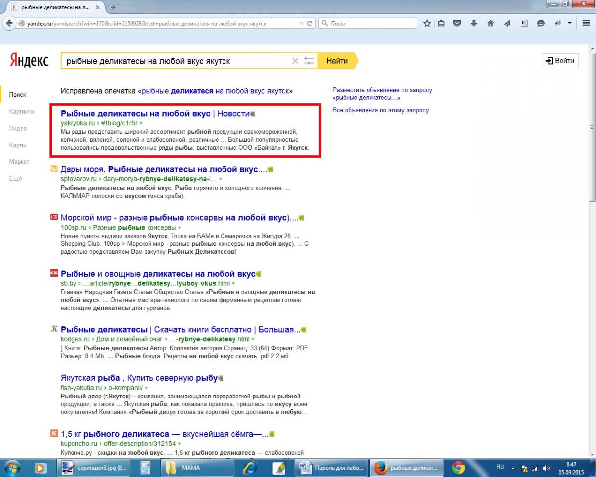Go back with the back arrow button

click(9, 23)
